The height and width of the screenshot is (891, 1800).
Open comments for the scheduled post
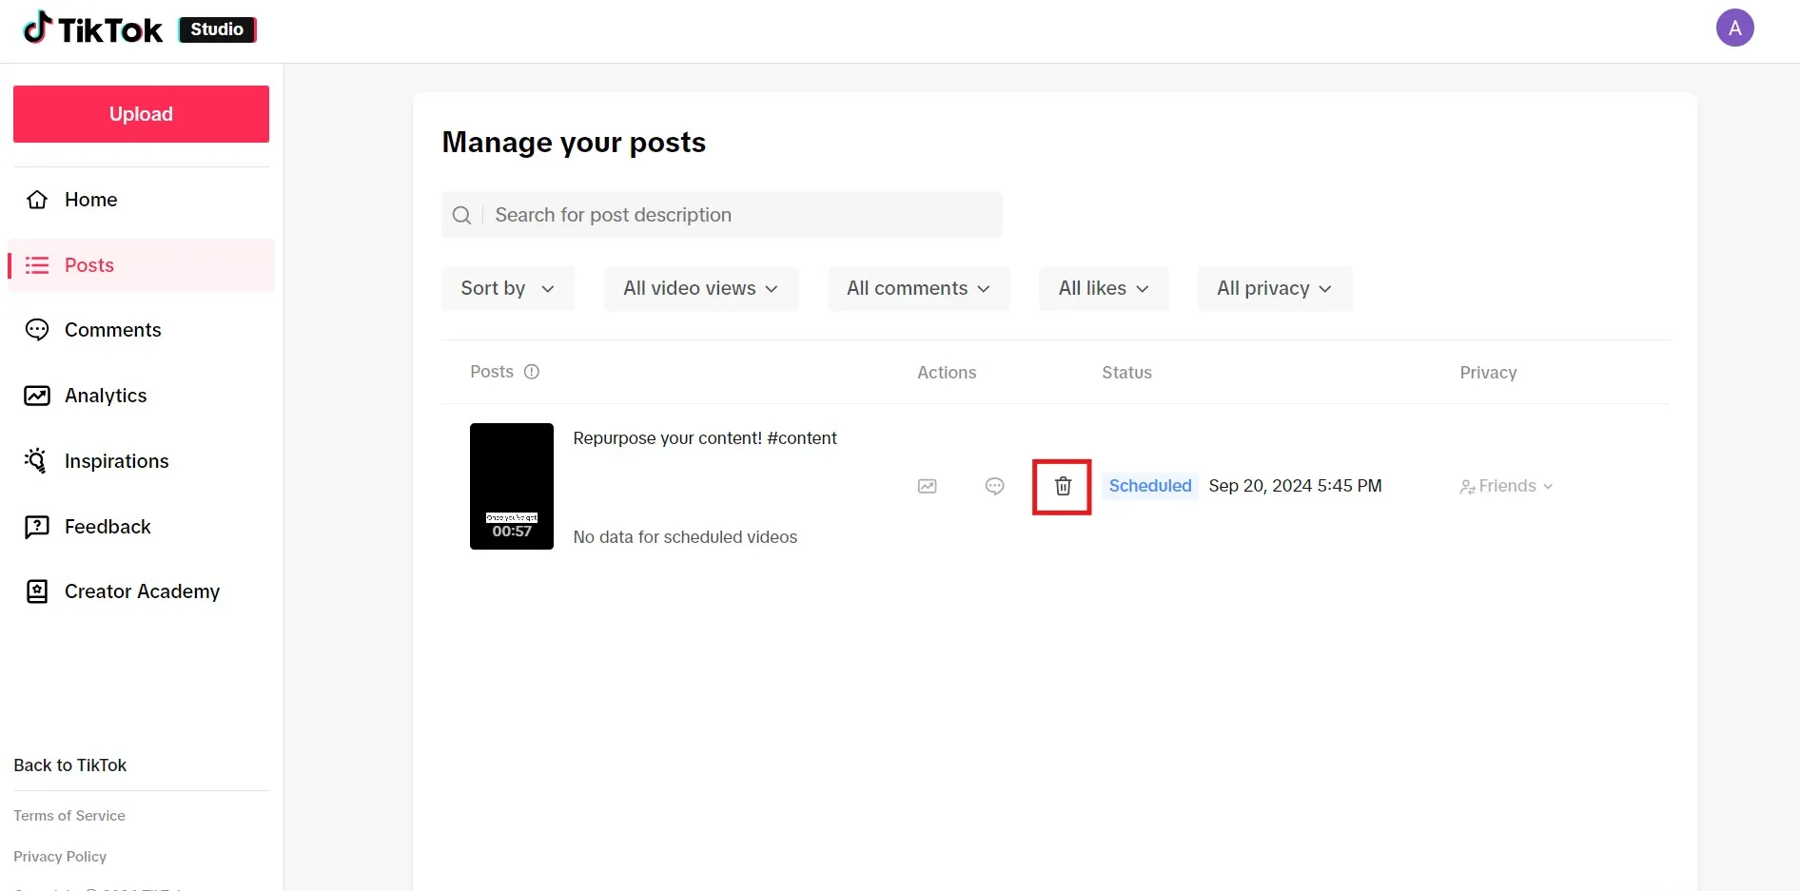click(993, 486)
